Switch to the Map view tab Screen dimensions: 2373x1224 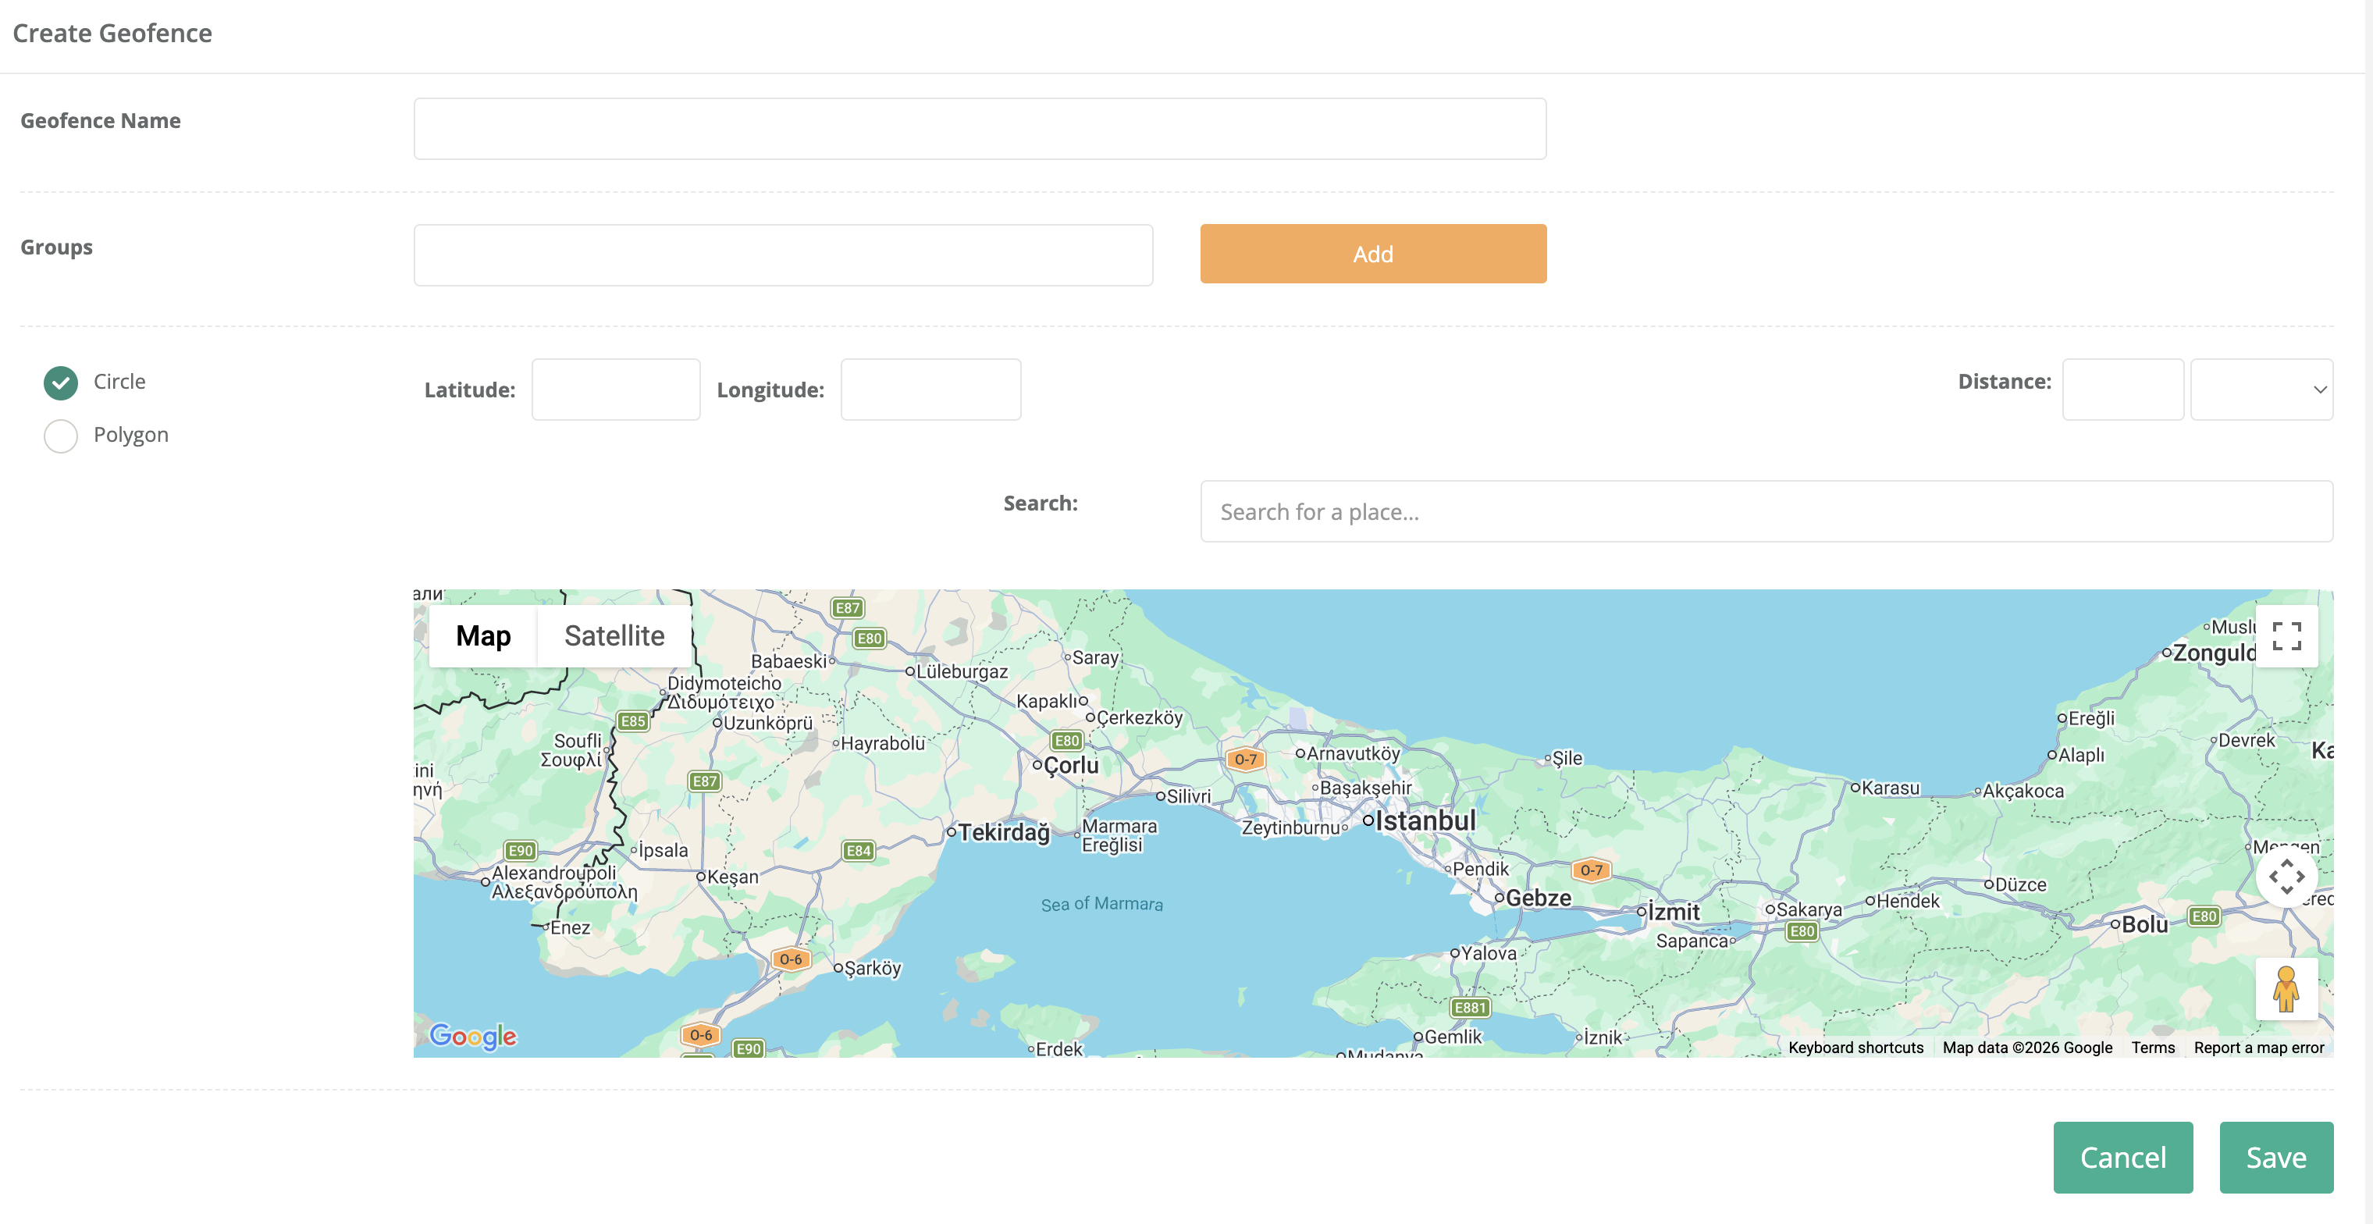coord(482,635)
